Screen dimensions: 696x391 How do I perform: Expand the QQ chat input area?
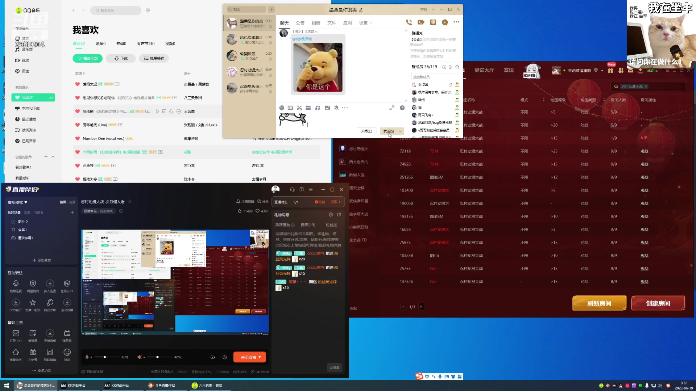[x=392, y=108]
